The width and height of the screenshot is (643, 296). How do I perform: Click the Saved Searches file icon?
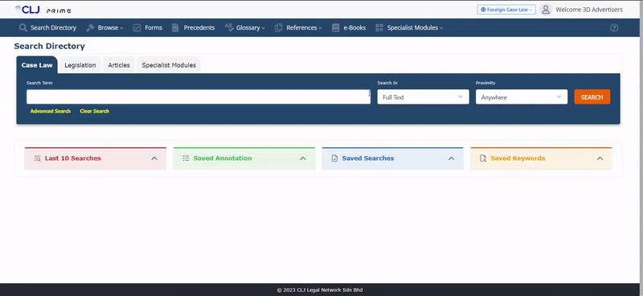[x=334, y=158]
